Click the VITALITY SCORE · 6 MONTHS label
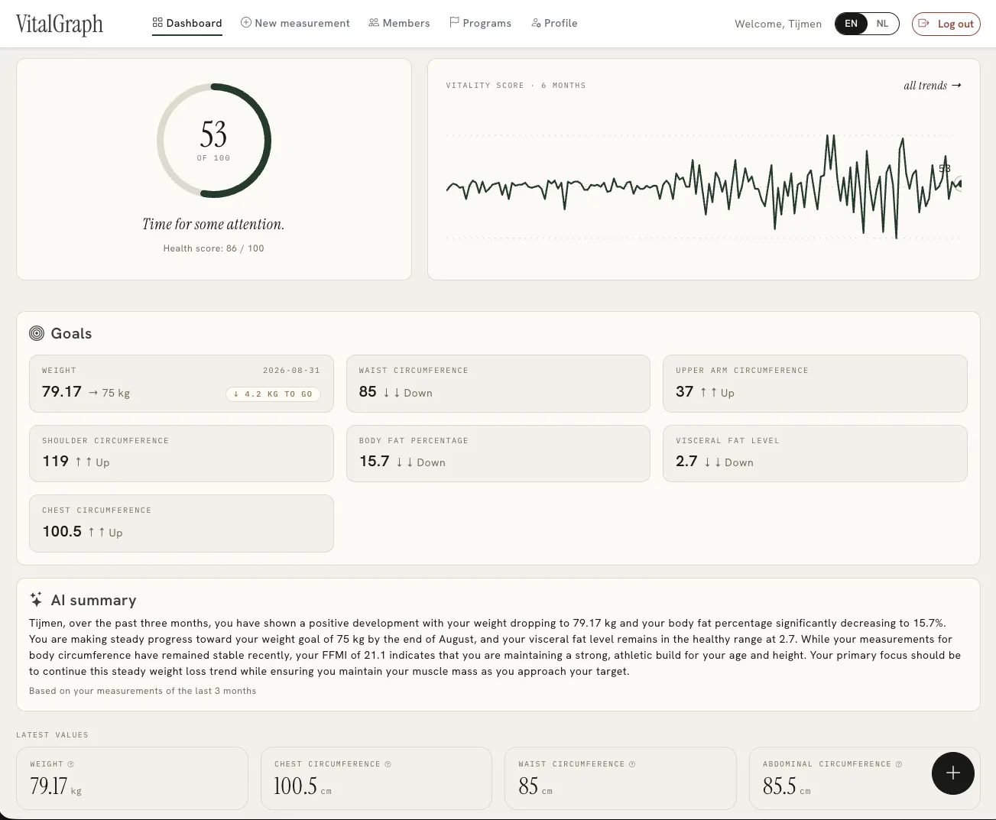 tap(516, 86)
